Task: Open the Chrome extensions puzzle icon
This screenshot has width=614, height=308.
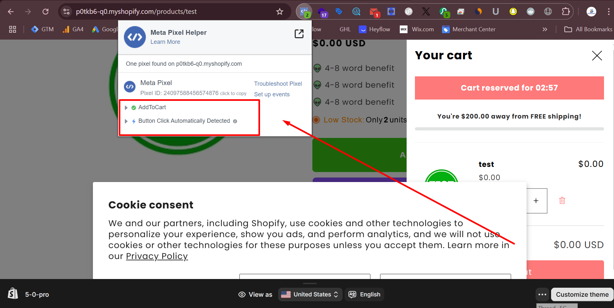Action: click(566, 12)
